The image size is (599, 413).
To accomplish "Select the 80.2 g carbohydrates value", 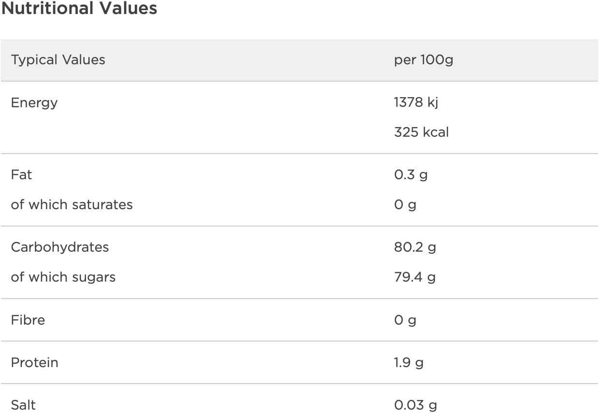I will pos(415,247).
